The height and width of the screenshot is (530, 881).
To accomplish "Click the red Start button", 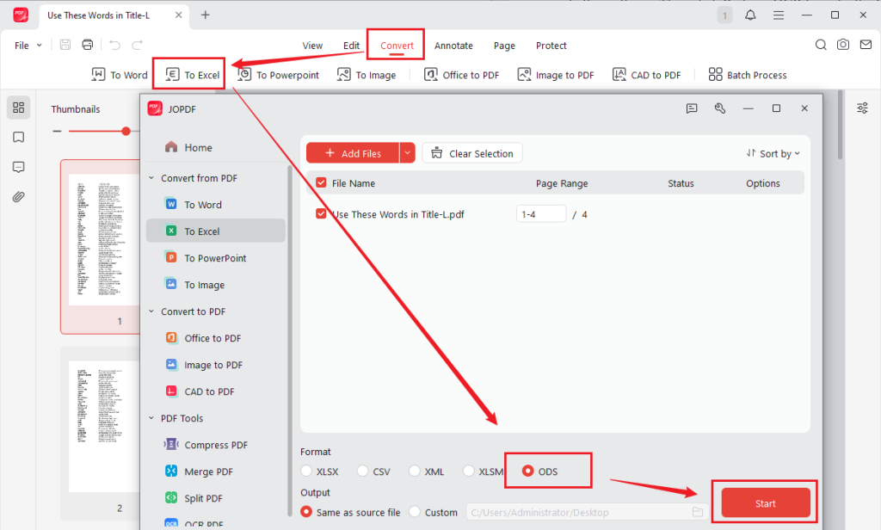I will click(765, 503).
